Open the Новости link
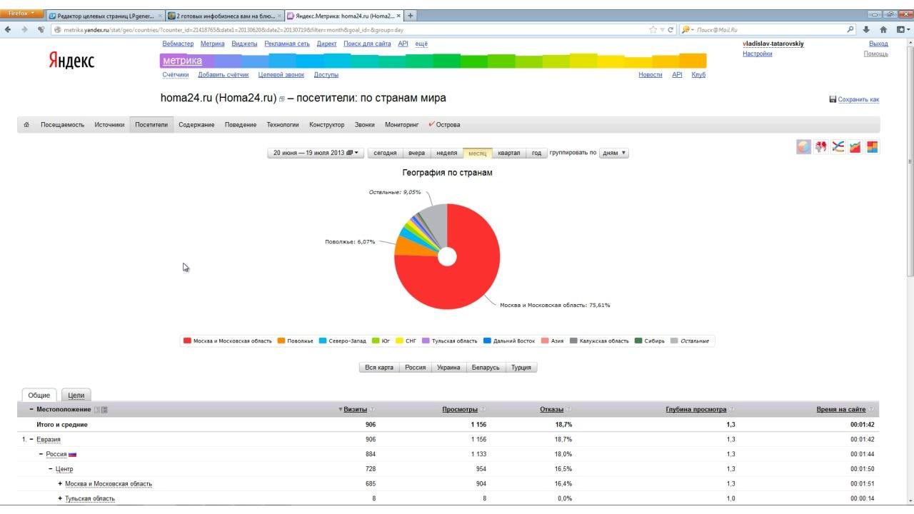914x514 pixels. coord(650,74)
